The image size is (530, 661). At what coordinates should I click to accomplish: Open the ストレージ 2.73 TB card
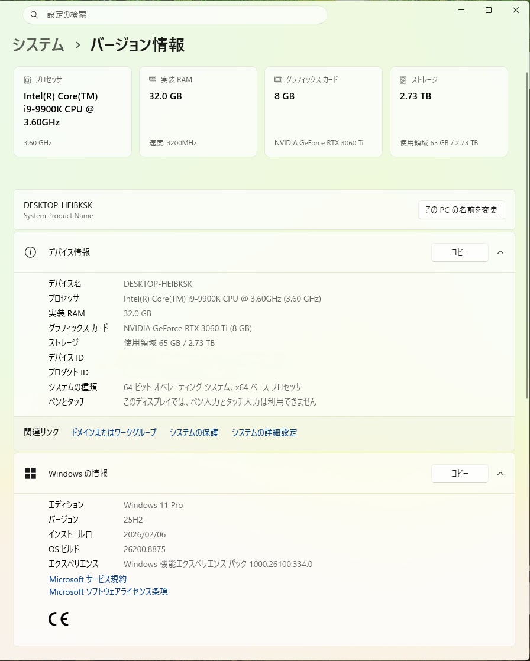point(448,112)
